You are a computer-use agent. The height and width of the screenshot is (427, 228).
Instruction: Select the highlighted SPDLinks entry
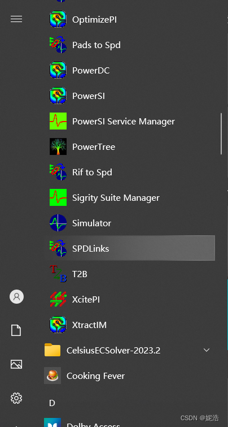[129, 248]
